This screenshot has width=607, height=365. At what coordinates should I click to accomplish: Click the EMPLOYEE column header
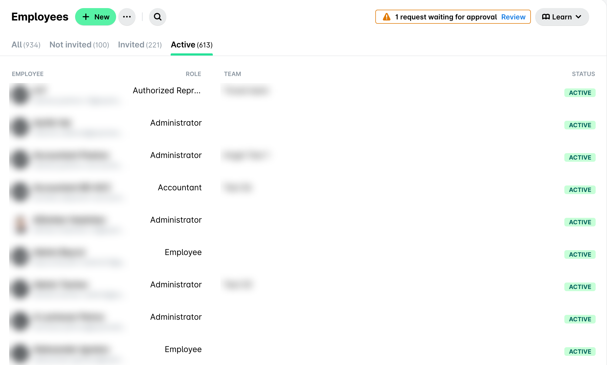28,74
